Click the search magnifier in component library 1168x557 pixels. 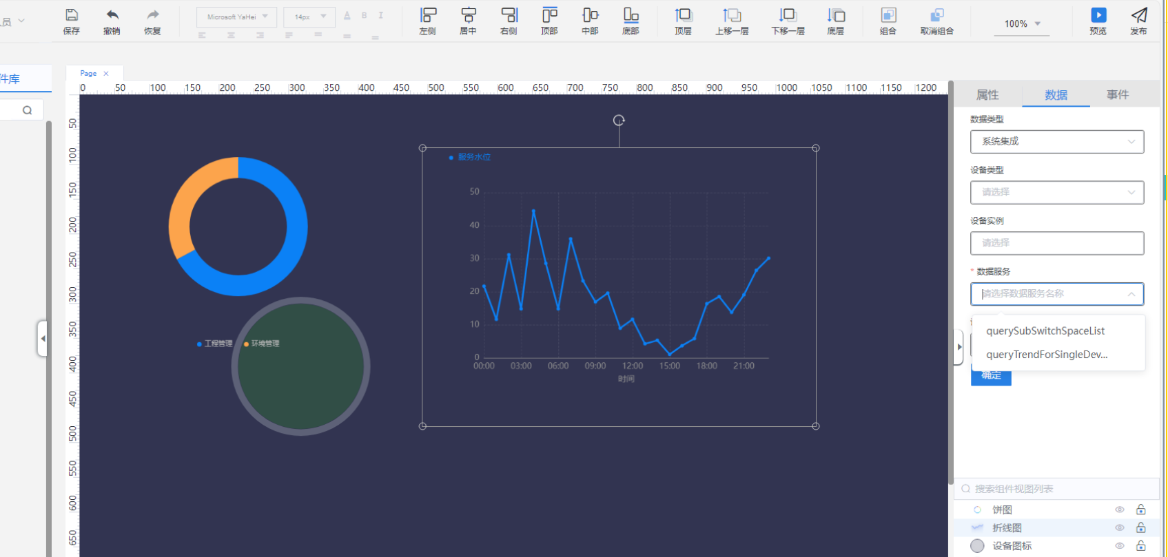tap(28, 110)
